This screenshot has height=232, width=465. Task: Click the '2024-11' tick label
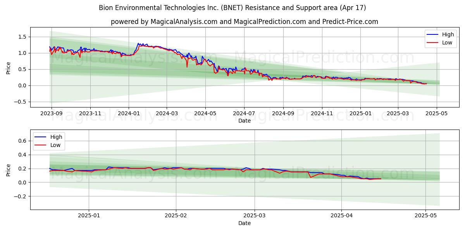coord(322,113)
